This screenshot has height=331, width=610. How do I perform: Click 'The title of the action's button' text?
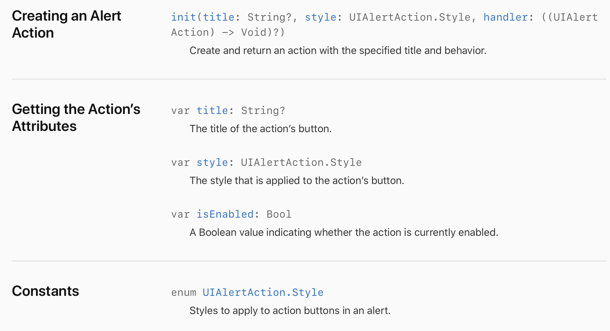click(260, 129)
